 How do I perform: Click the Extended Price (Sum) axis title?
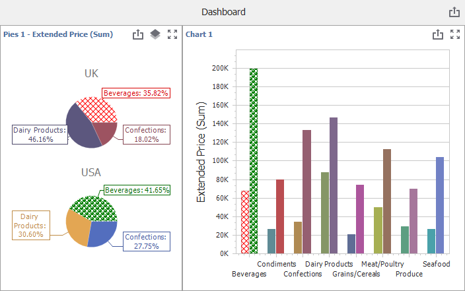[x=201, y=152]
